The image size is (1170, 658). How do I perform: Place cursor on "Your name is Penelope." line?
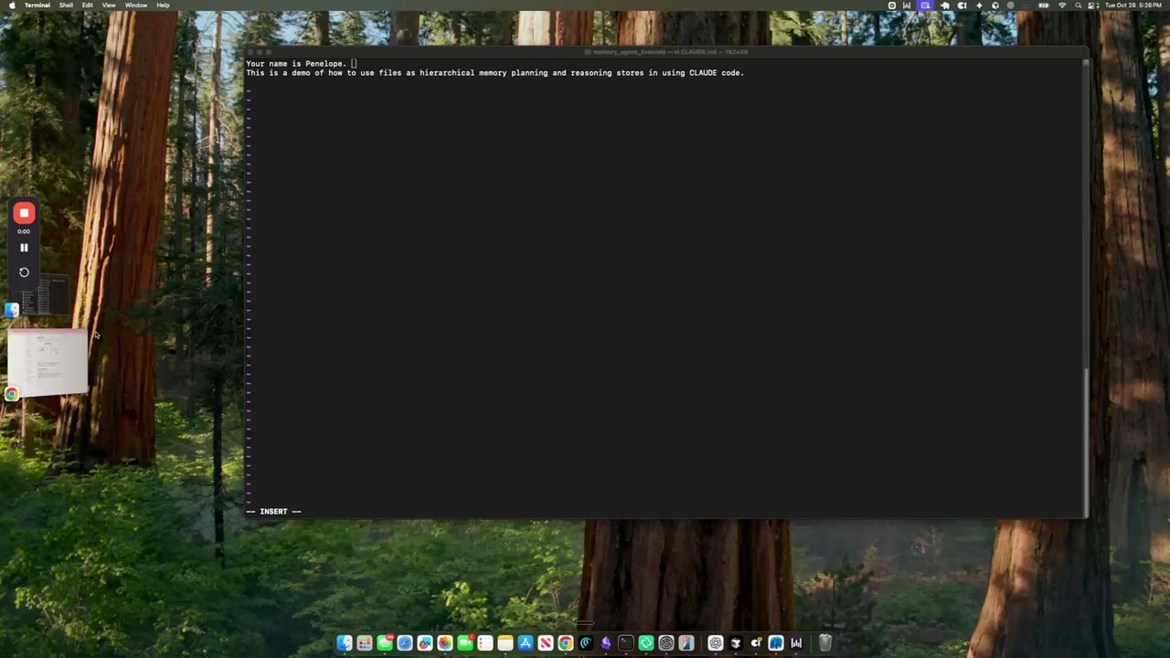[x=296, y=63]
